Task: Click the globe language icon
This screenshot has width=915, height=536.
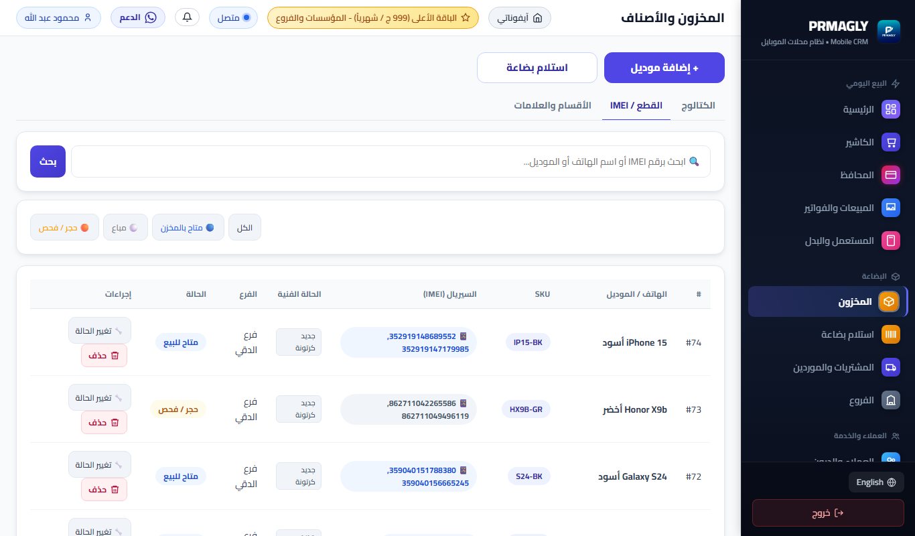Action: point(892,482)
